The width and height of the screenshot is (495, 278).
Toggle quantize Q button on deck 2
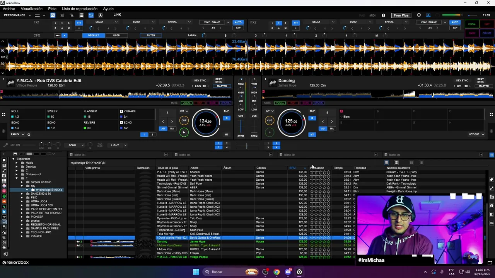[x=312, y=118]
